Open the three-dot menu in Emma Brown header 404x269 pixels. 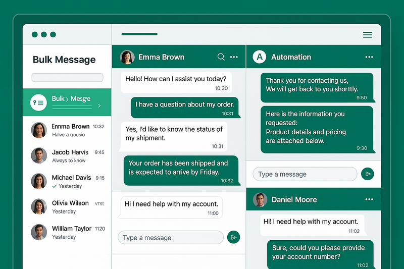click(234, 57)
